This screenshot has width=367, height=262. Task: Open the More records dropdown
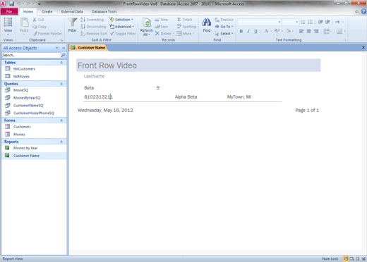[x=186, y=34]
